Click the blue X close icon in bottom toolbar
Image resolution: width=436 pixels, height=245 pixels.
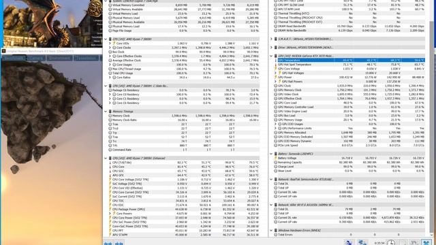point(426,242)
